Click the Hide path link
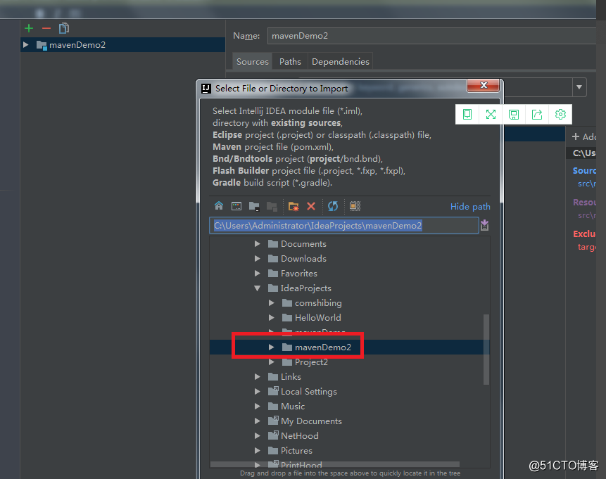The height and width of the screenshot is (479, 606). 470,207
